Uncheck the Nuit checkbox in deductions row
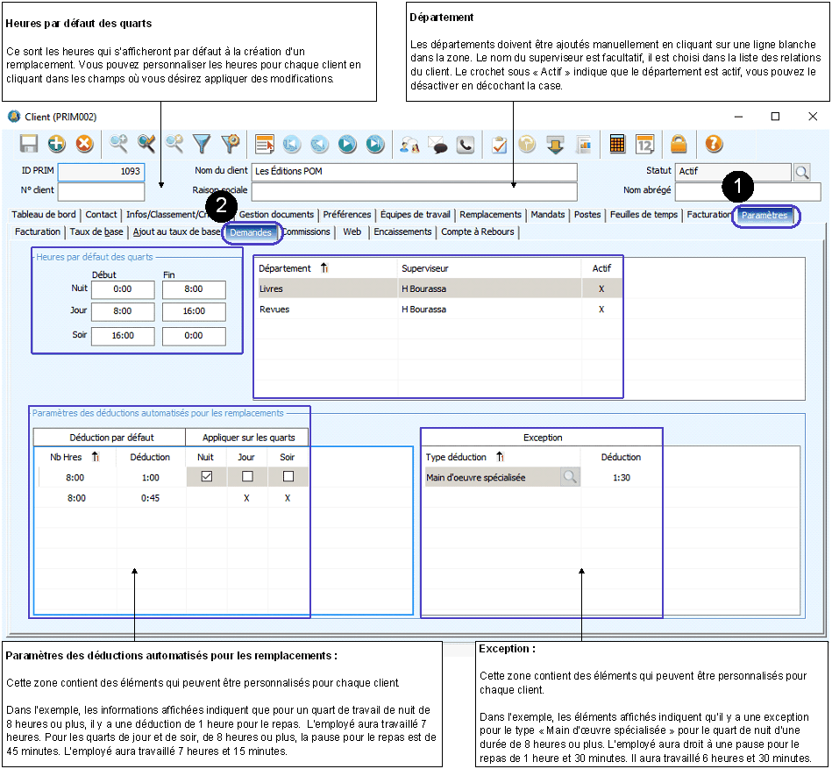The image size is (832, 769). click(207, 477)
